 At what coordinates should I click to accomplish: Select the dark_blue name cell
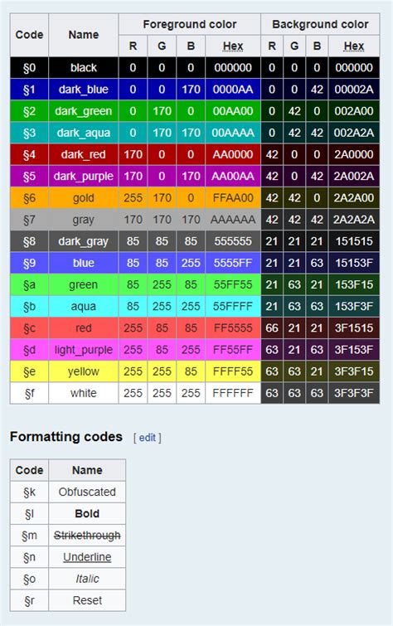[84, 90]
